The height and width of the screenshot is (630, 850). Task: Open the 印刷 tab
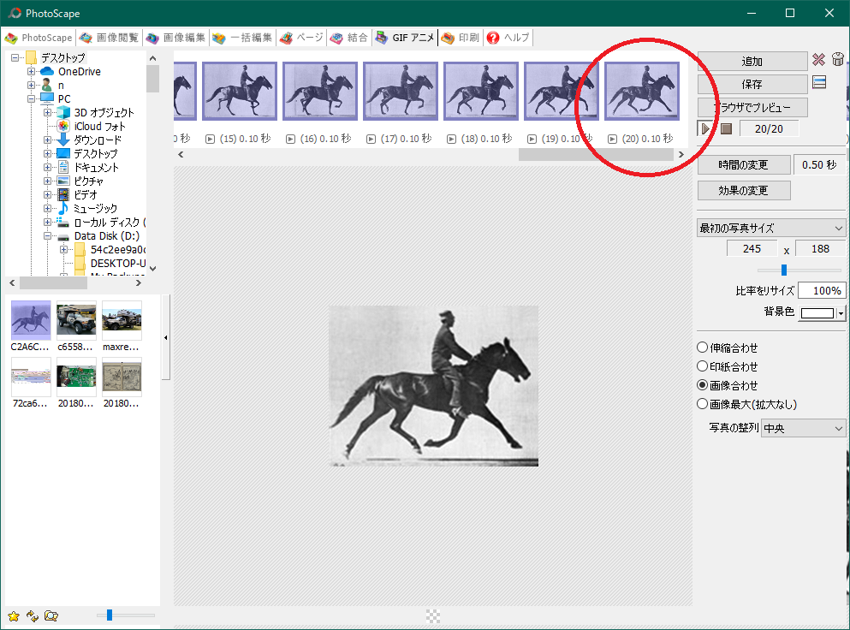[461, 38]
